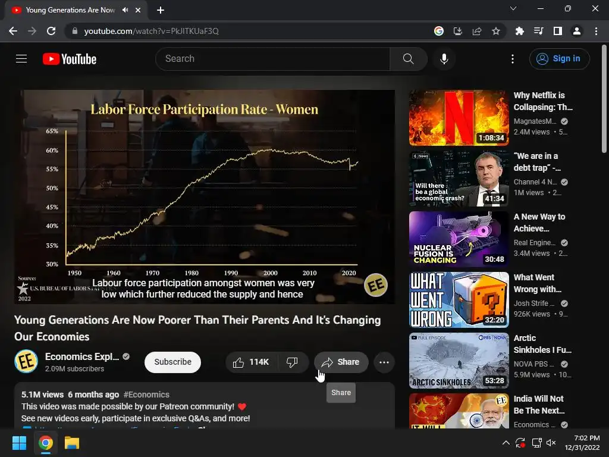Open Economics Explained channel avatar
Viewport: 609px width, 457px height.
(26, 361)
